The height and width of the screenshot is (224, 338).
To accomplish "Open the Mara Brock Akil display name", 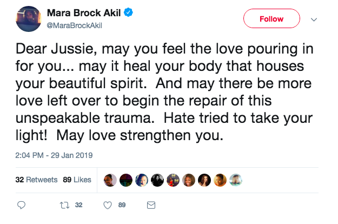I will pyautogui.click(x=84, y=13).
